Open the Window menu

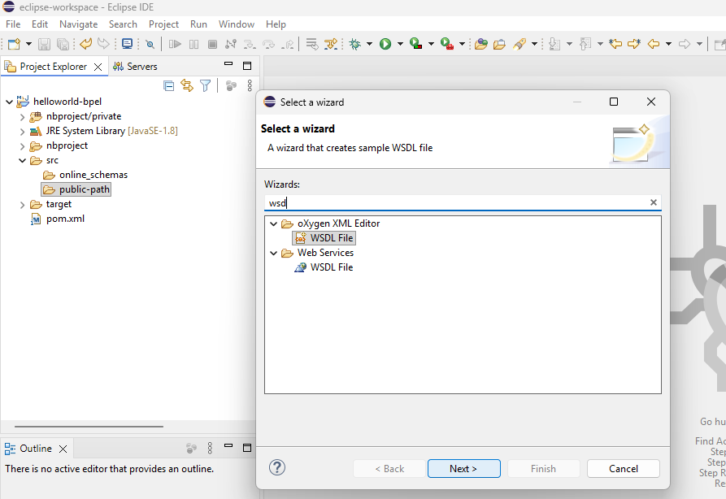(236, 24)
